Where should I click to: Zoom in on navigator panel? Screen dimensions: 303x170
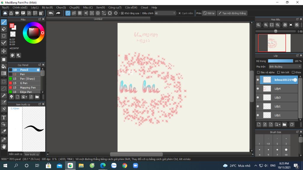point(266,25)
